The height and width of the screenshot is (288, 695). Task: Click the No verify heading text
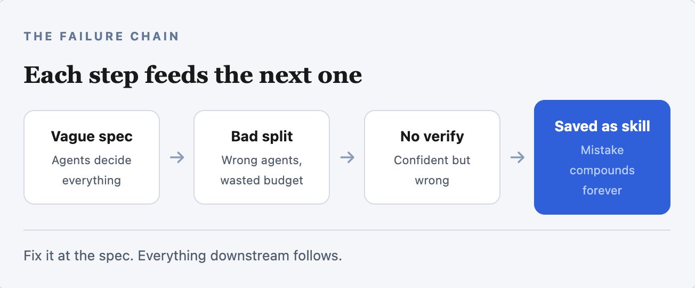click(432, 137)
